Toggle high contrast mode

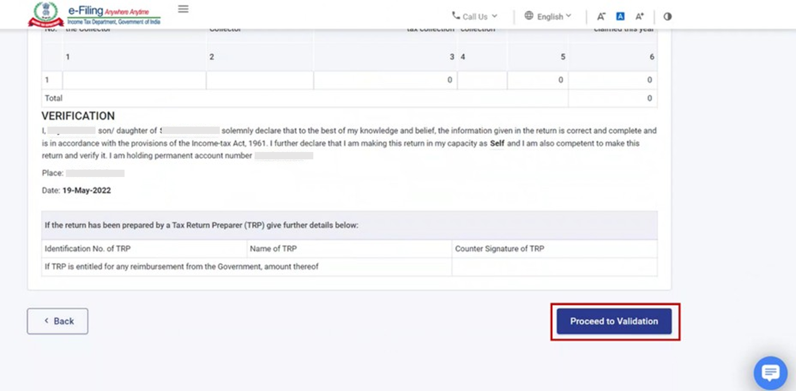[x=668, y=16]
